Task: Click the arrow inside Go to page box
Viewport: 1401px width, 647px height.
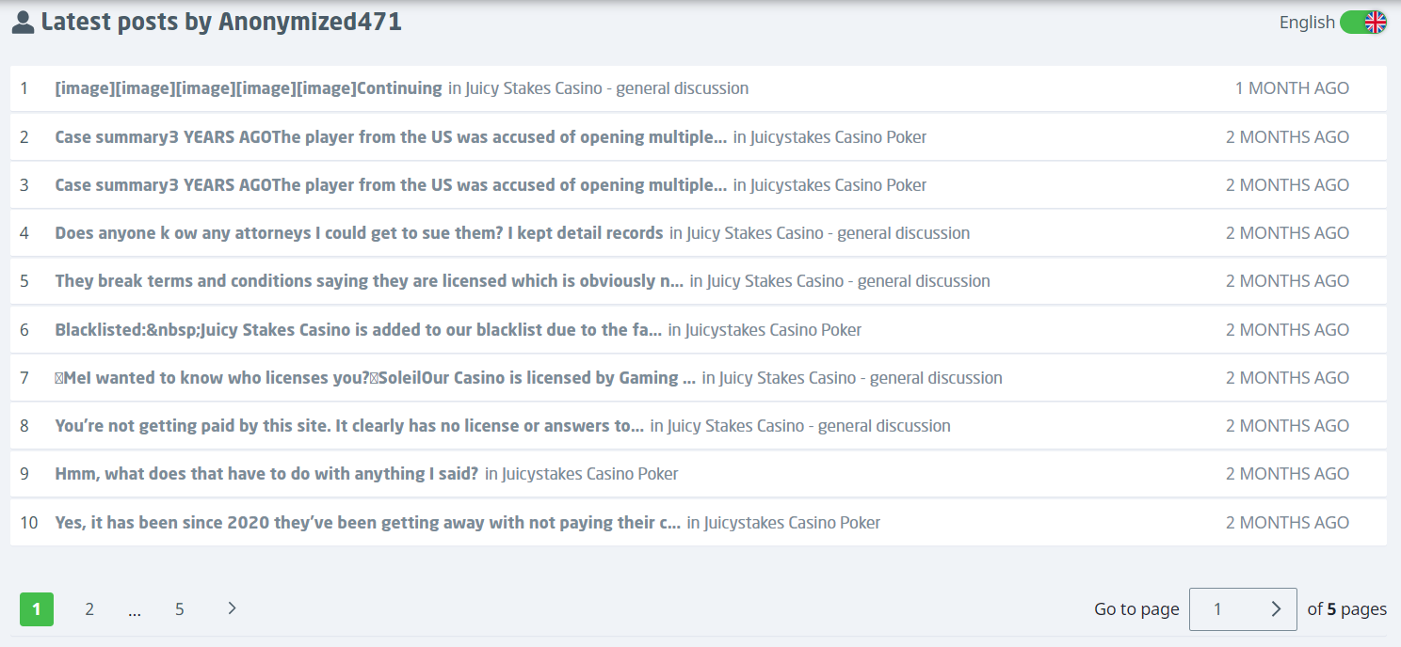Action: (x=1276, y=609)
